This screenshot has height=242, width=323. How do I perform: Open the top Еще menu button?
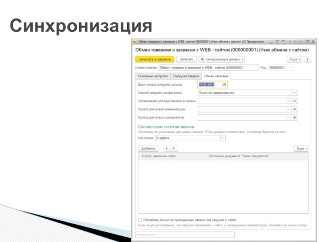(x=295, y=59)
